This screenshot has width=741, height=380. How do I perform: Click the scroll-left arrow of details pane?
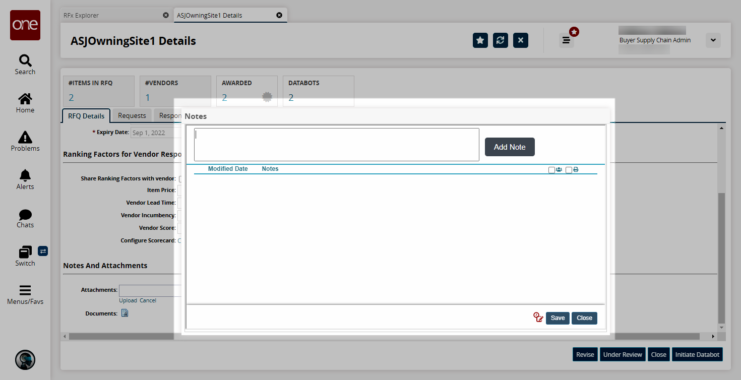pyautogui.click(x=66, y=336)
